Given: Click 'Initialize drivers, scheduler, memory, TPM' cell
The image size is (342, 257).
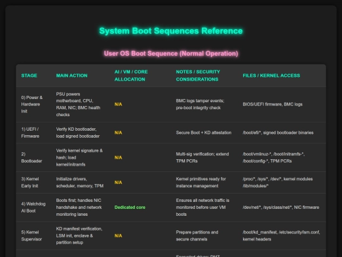Looking at the screenshot, I should [x=80, y=183].
